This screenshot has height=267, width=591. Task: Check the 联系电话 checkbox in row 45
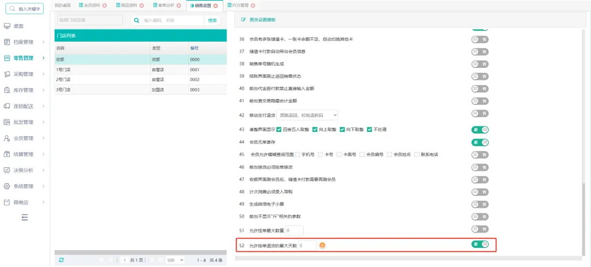pos(417,154)
